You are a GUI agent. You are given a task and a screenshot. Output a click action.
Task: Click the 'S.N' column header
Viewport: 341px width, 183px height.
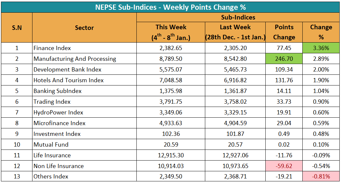coord(17,28)
